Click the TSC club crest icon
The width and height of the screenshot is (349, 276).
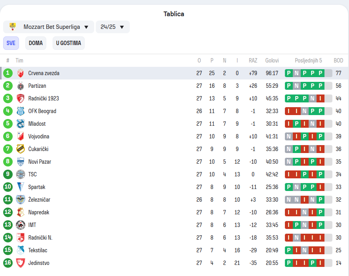[x=21, y=174]
